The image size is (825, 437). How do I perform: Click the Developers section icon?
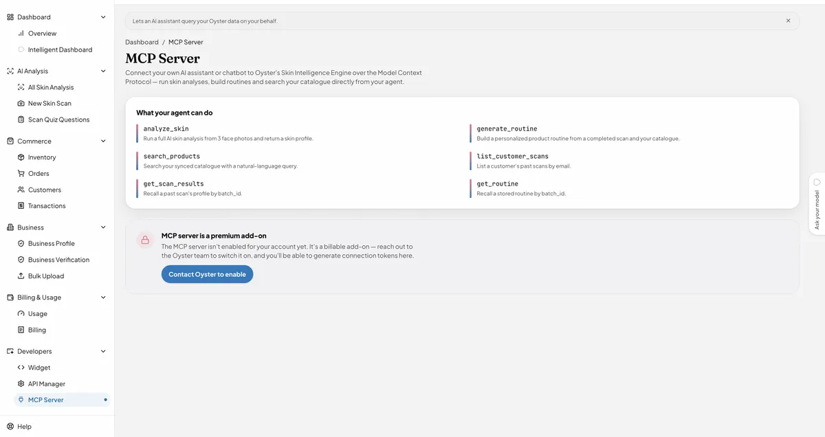(10, 351)
